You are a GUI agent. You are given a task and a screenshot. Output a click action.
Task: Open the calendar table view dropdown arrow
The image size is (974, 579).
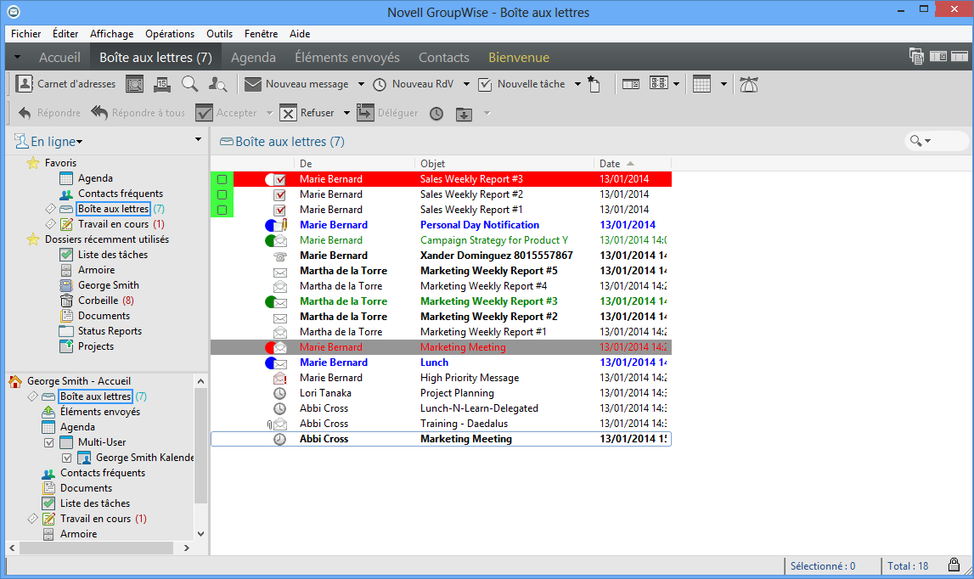pyautogui.click(x=723, y=85)
